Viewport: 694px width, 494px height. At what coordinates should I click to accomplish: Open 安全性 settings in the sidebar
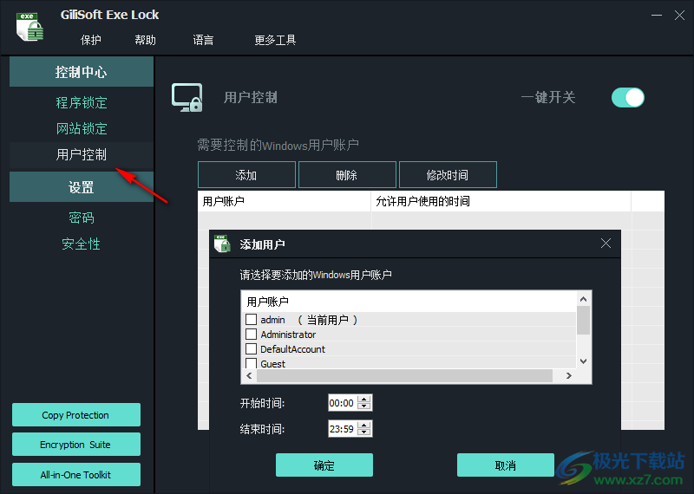point(82,244)
